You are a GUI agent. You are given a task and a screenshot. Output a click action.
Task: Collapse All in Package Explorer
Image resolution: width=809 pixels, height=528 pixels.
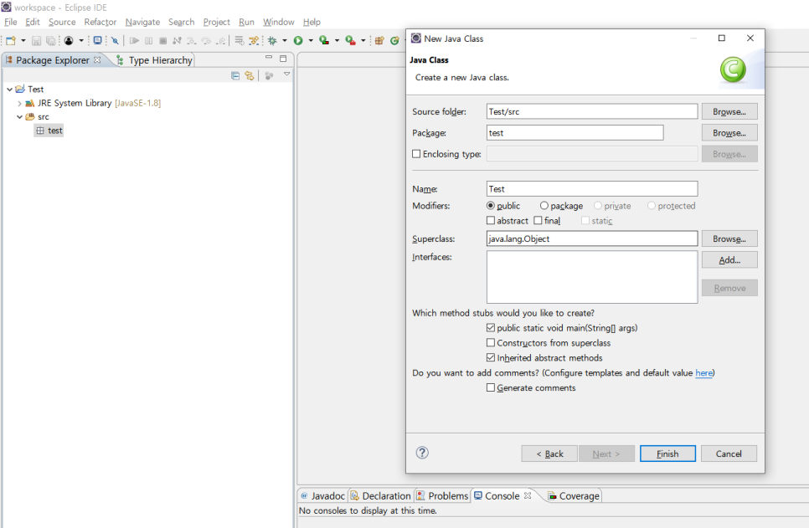[x=235, y=76]
